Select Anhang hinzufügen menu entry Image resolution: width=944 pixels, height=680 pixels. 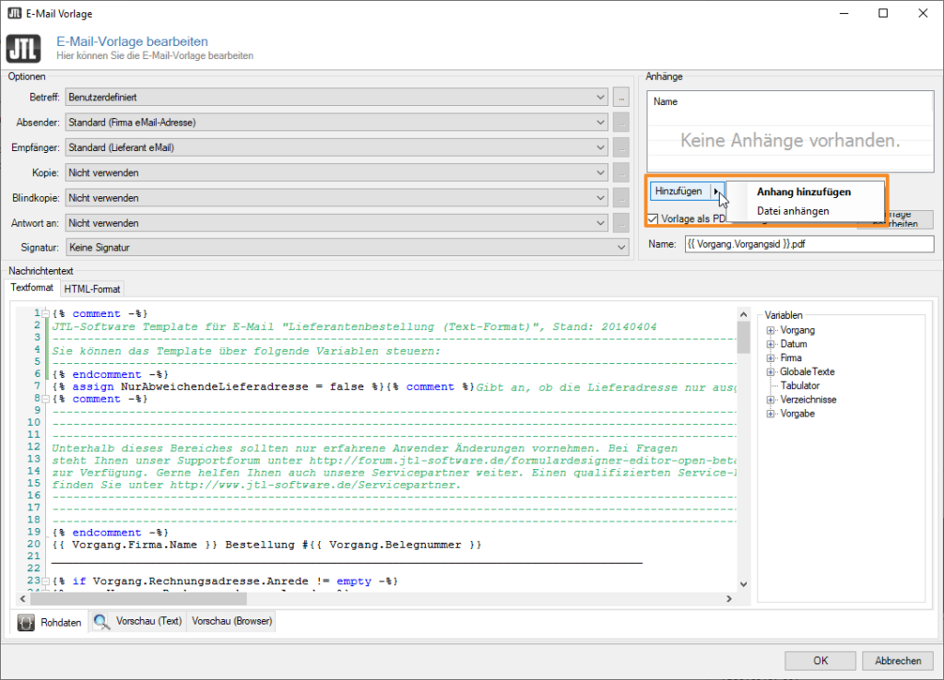(x=803, y=192)
